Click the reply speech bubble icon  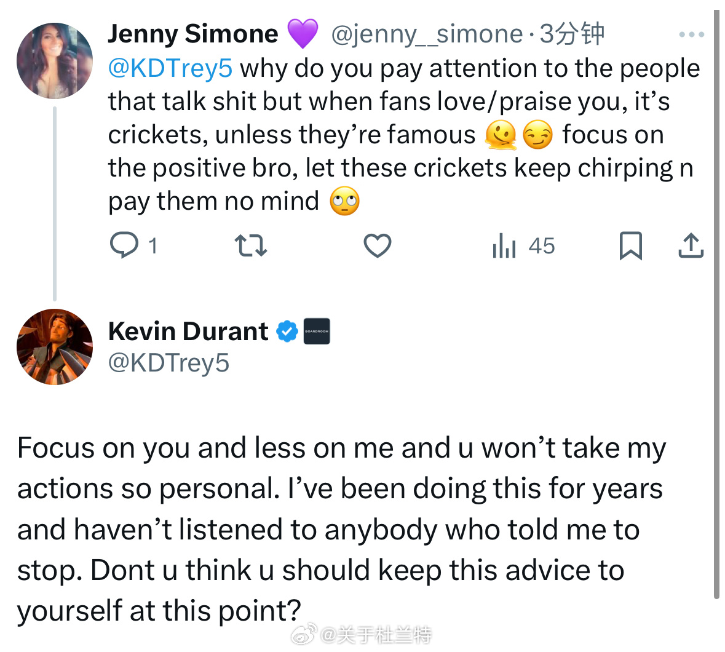click(x=124, y=245)
